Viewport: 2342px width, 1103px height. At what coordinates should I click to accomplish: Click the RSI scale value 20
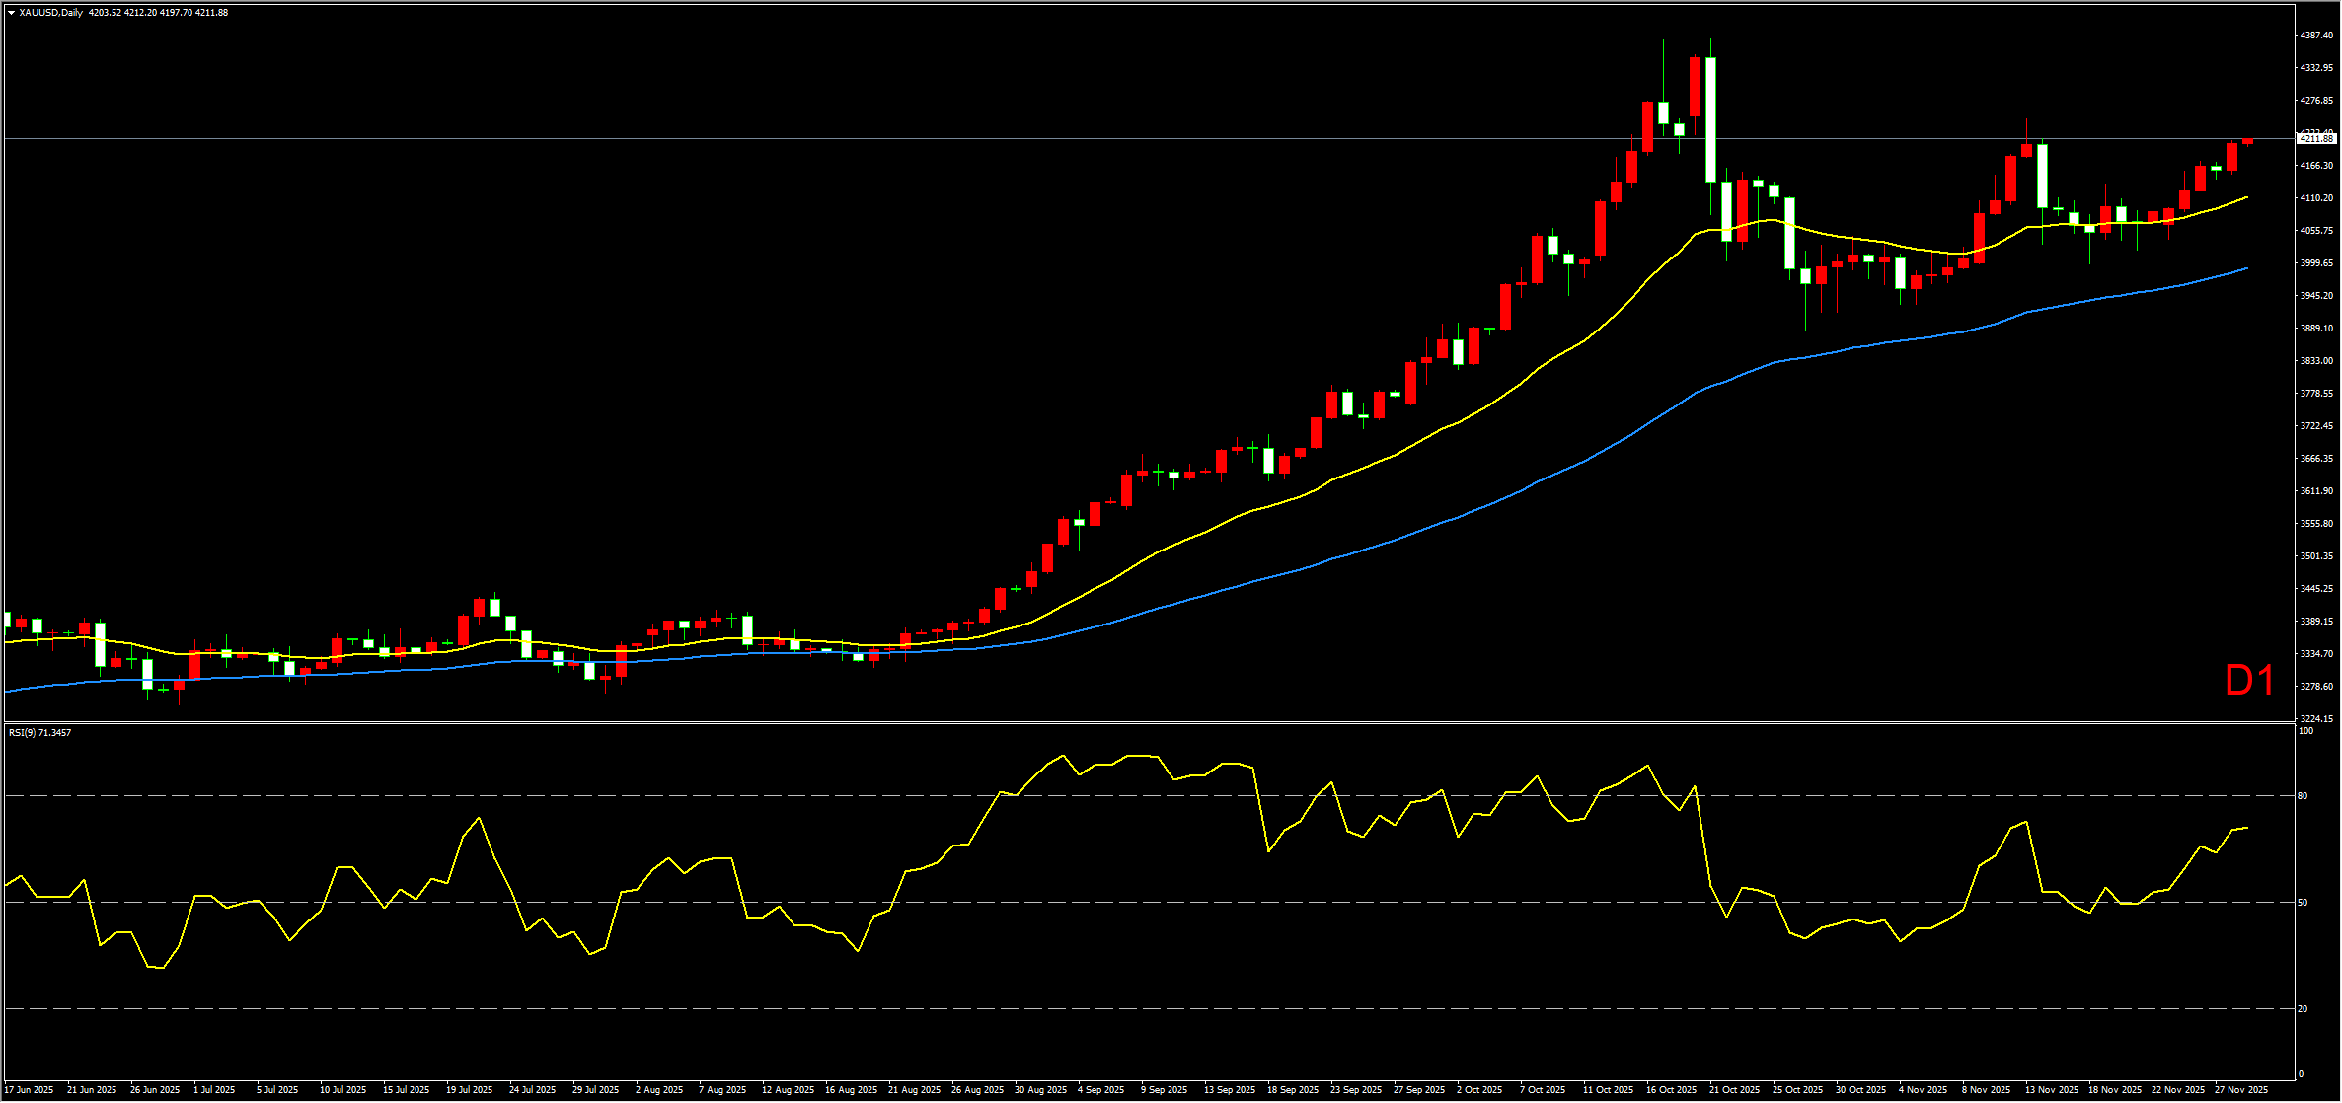(2303, 1009)
